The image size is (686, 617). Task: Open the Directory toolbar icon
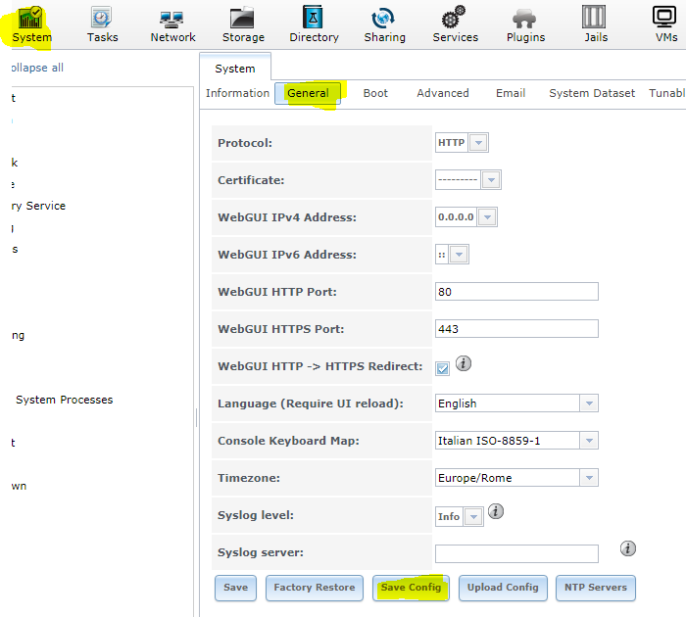(x=314, y=24)
